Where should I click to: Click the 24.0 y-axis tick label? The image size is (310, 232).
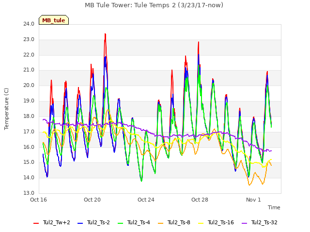[x=29, y=24]
